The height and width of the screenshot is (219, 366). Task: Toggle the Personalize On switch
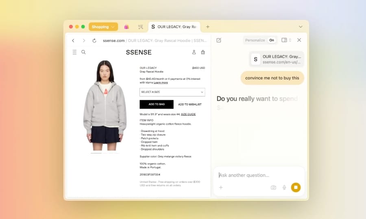[271, 40]
